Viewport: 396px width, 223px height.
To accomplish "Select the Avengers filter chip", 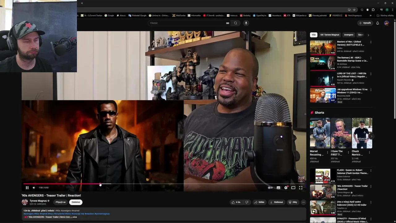I will click(x=349, y=35).
